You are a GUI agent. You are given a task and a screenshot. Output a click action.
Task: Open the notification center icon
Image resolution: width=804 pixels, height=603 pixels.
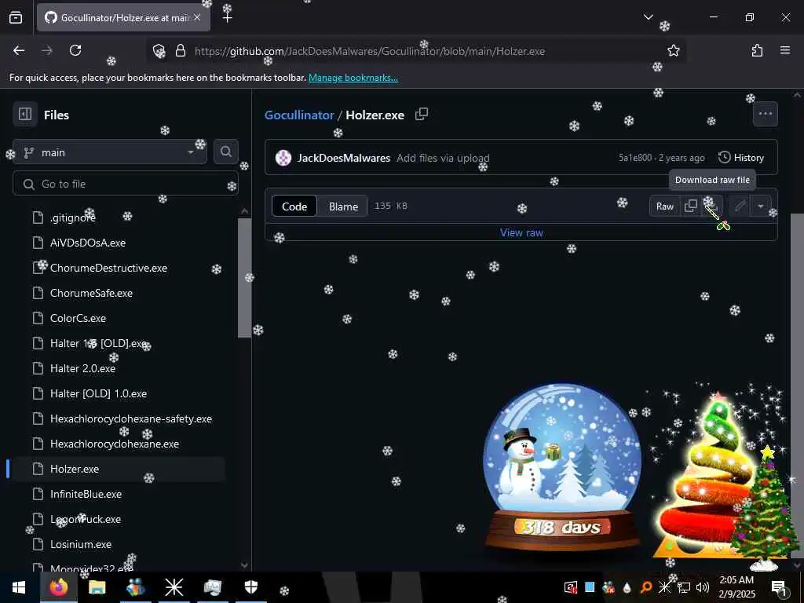[779, 587]
